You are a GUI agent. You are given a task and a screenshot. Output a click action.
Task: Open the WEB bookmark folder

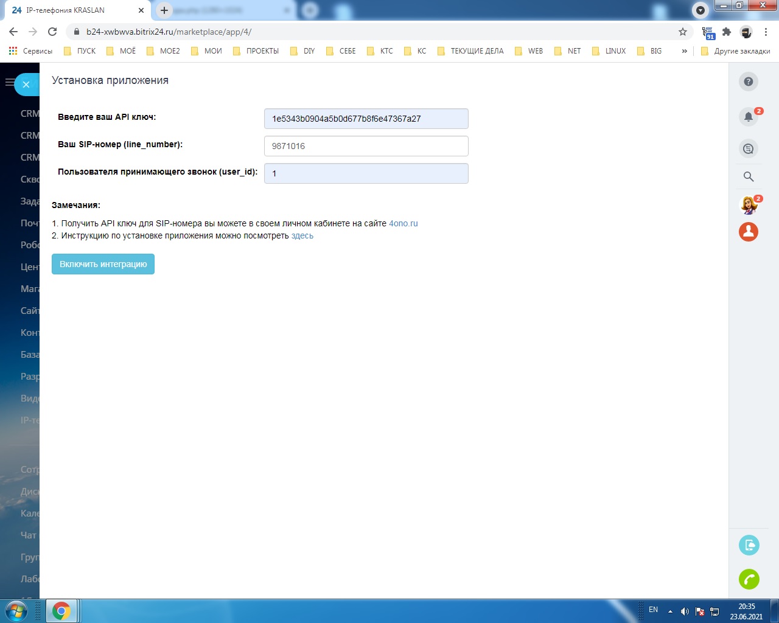[x=529, y=51]
